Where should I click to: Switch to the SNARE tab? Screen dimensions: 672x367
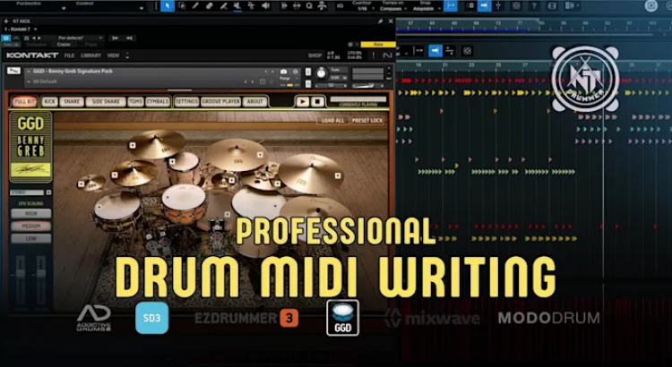(72, 102)
